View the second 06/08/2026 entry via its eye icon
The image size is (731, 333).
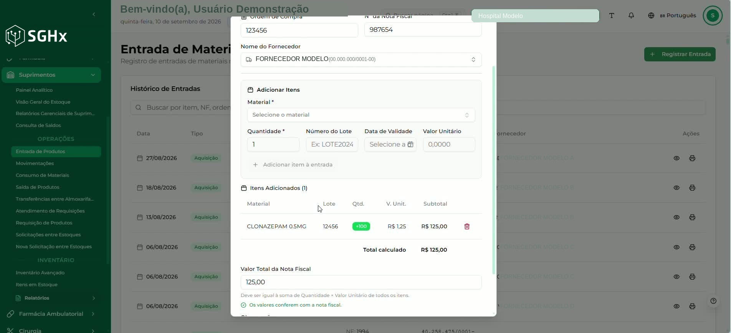[676, 277]
